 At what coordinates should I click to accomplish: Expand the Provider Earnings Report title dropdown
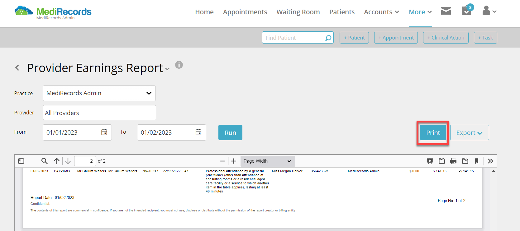[x=168, y=69]
